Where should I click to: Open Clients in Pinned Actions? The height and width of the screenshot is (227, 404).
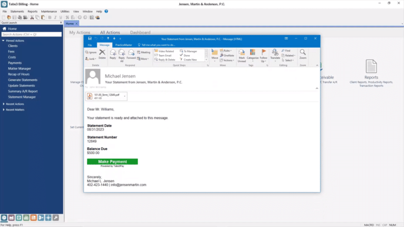coord(13,46)
